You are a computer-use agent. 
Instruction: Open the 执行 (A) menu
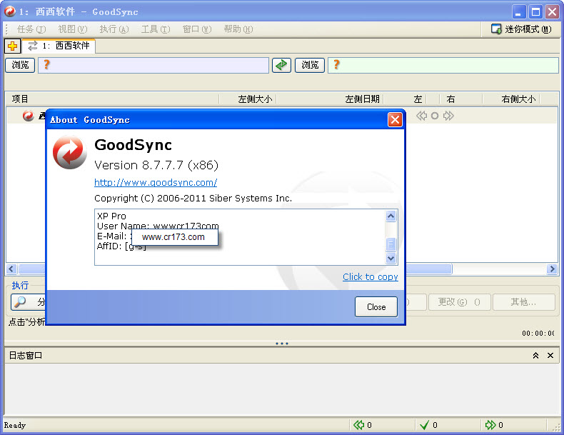coord(114,29)
